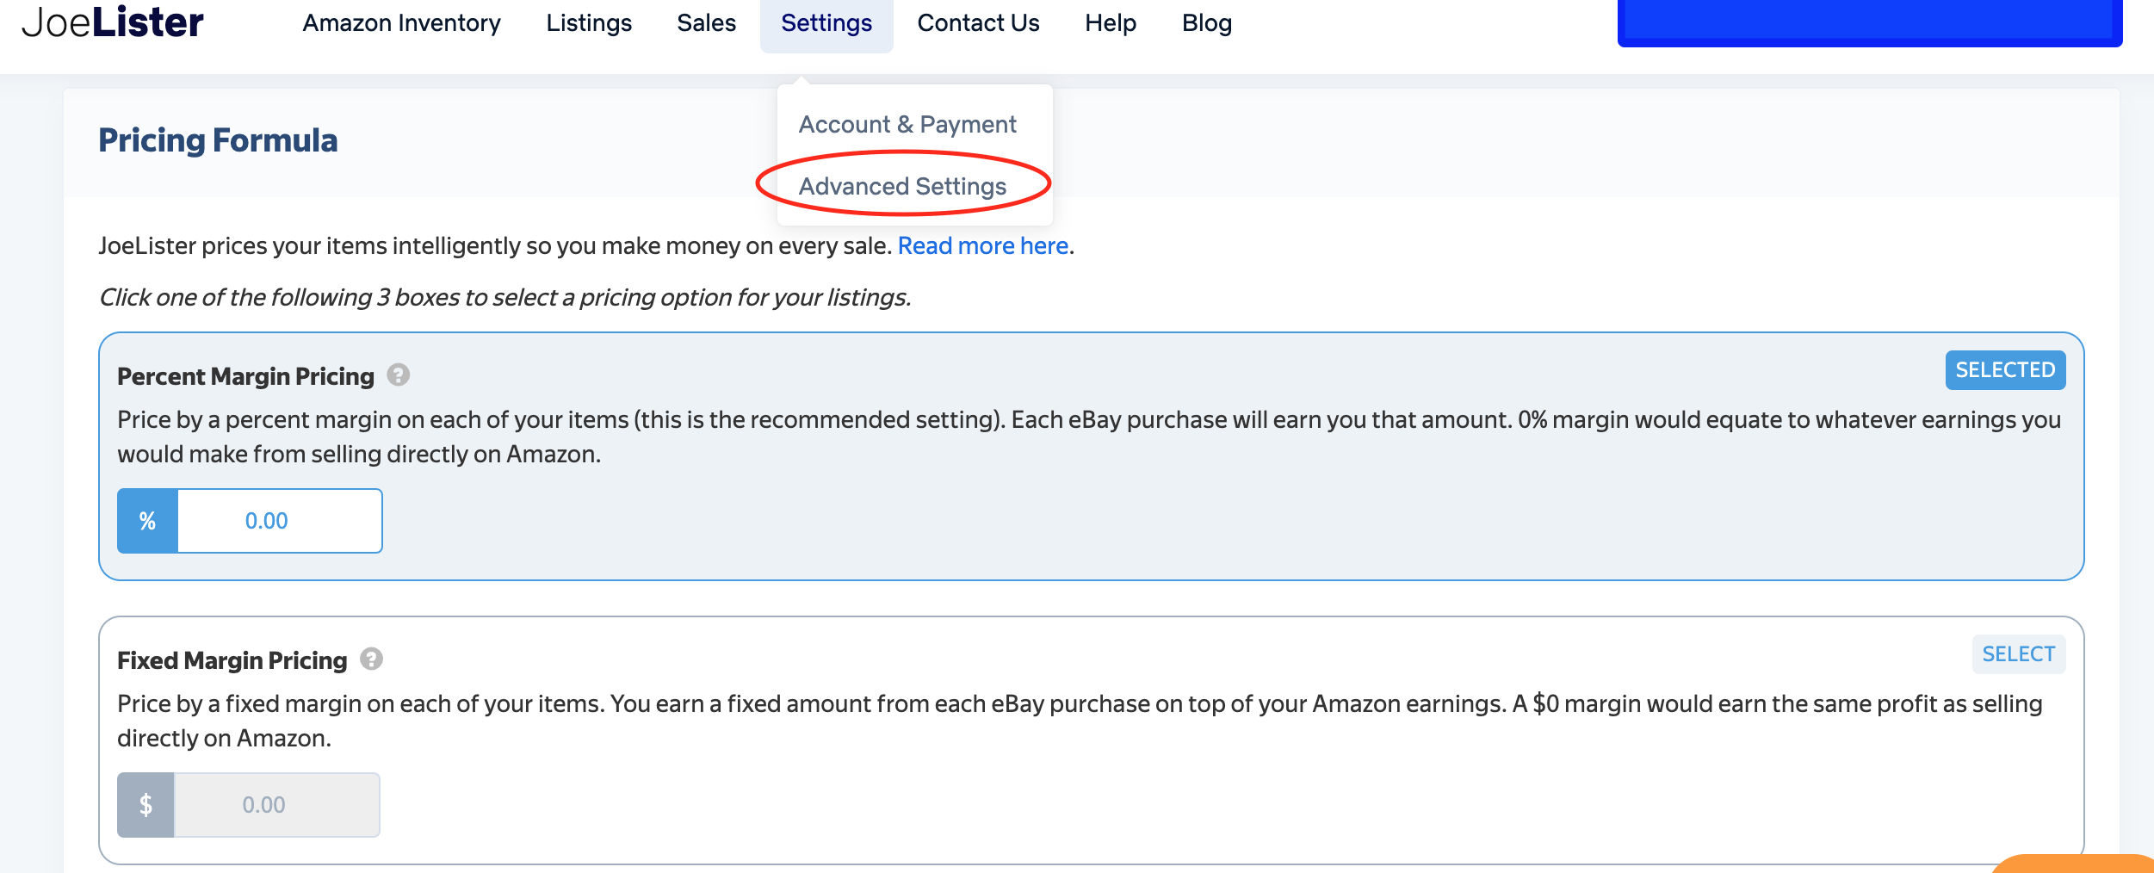Click the JoeLister logo
The image size is (2154, 873).
pos(113,22)
